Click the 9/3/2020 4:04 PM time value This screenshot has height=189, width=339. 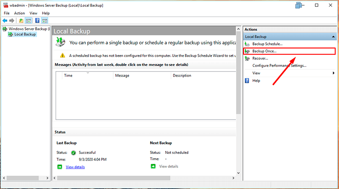tap(92, 159)
